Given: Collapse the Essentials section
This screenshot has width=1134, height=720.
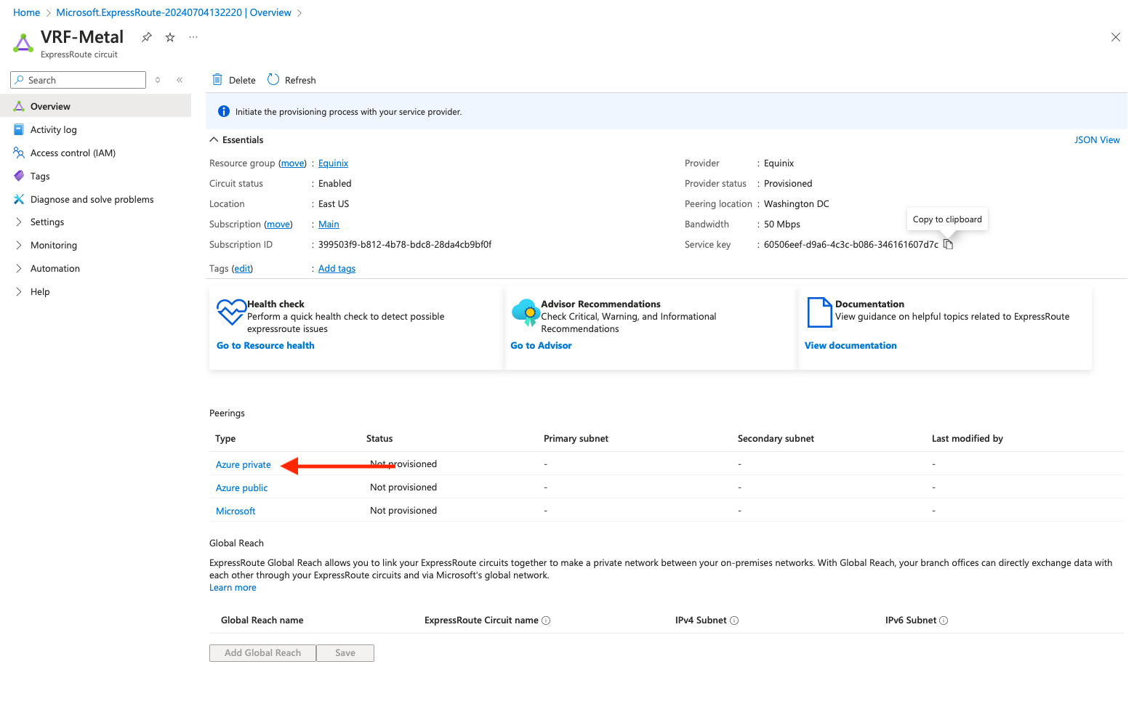Looking at the screenshot, I should point(236,139).
